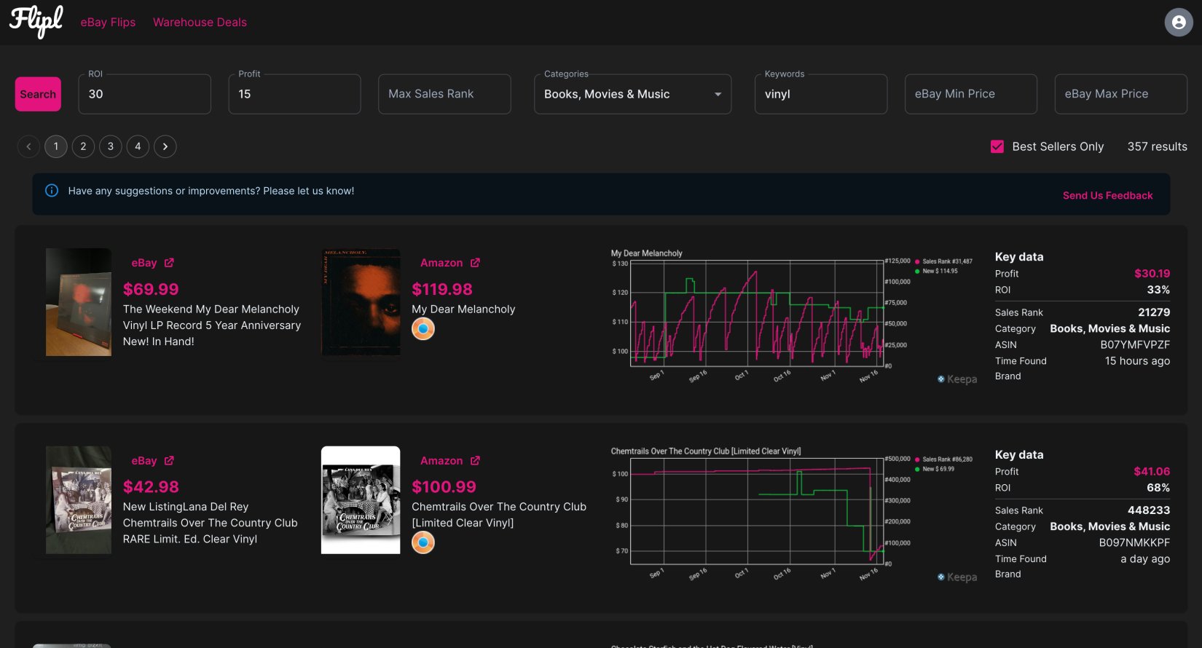
Task: Click the $100.99 Amazon price
Action: click(x=444, y=487)
